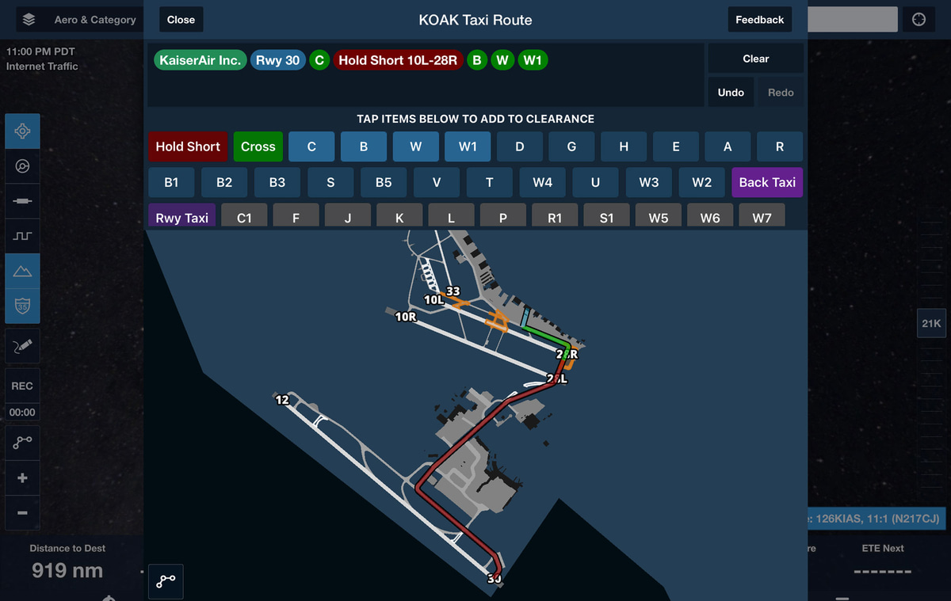Select the annotation pen tool
This screenshot has height=601, width=951.
tap(21, 346)
